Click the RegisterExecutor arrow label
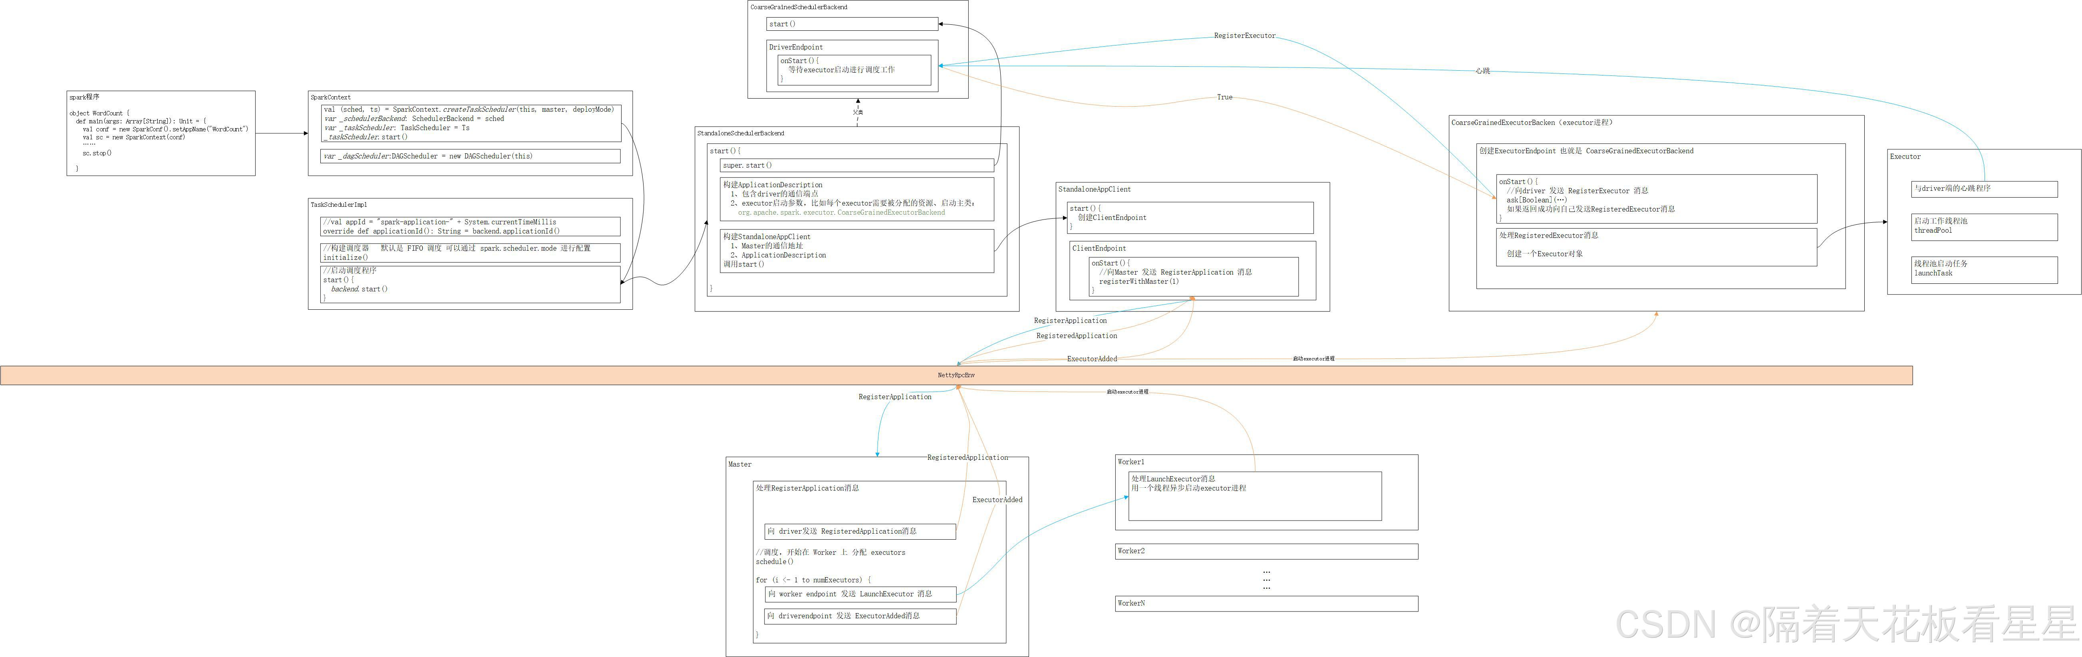The width and height of the screenshot is (2082, 657). point(1244,36)
